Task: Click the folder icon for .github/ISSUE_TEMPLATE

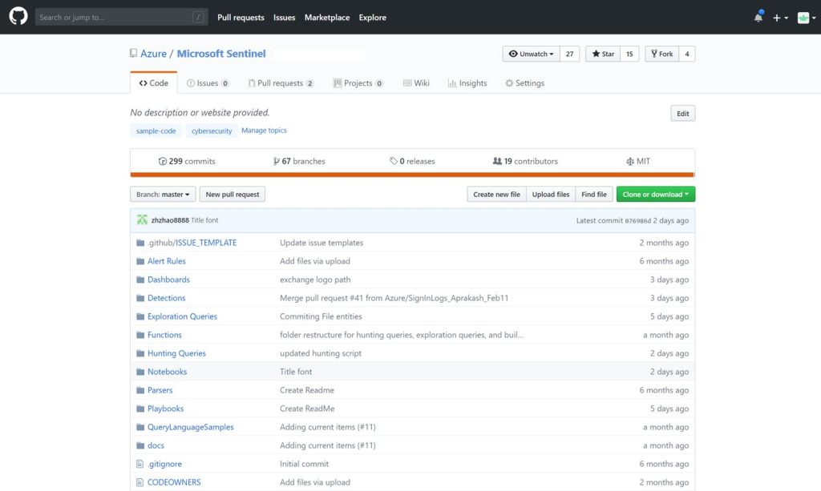Action: [140, 243]
